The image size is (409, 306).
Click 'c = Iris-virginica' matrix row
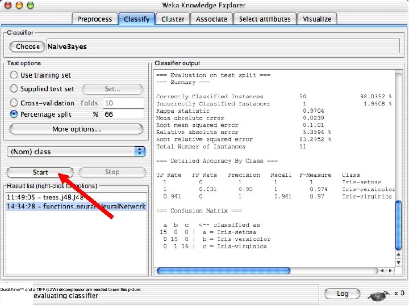point(214,246)
